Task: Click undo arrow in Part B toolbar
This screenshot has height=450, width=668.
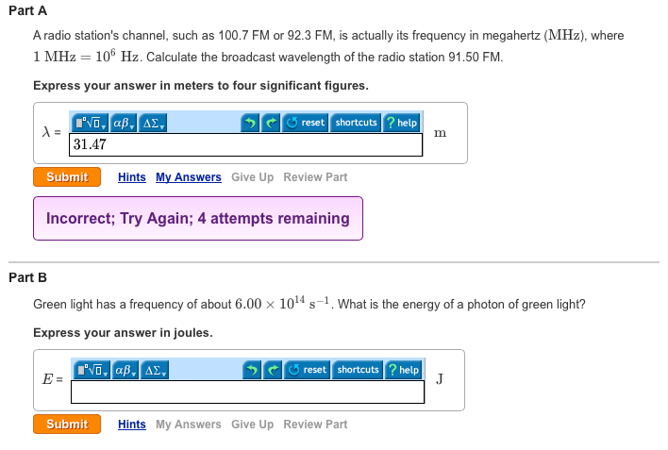Action: [x=252, y=370]
